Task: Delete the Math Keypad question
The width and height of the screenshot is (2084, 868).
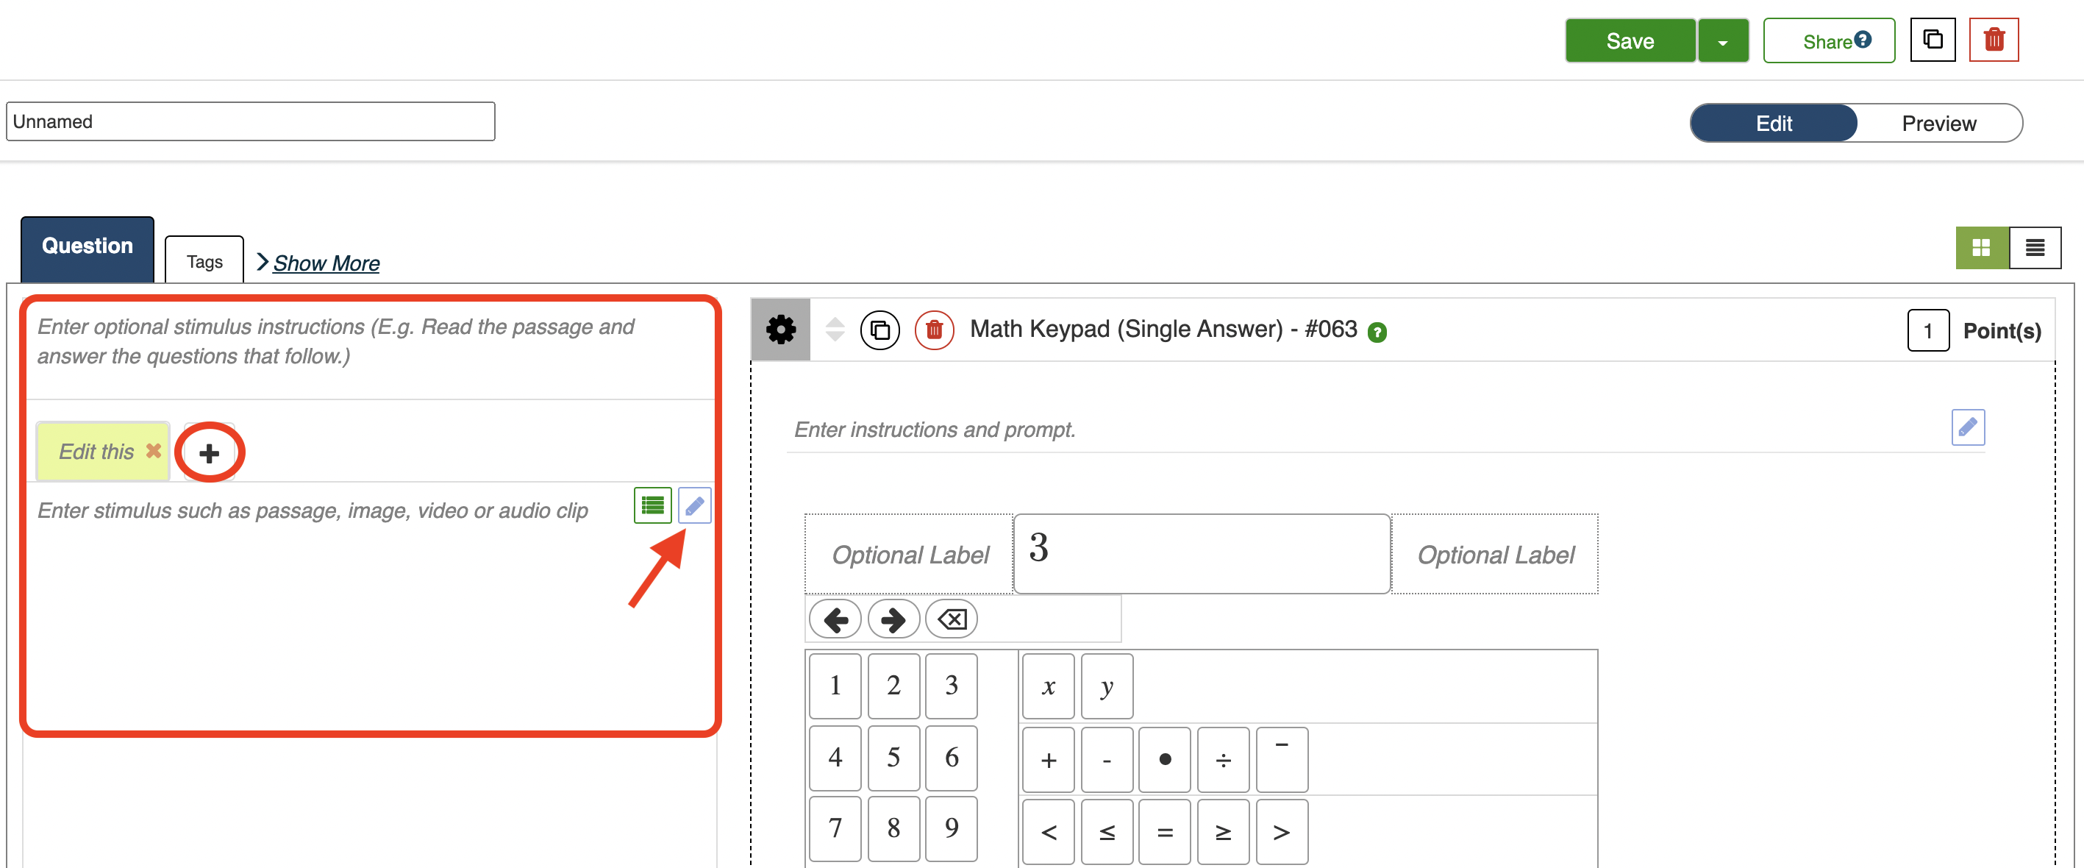Action: (x=934, y=330)
